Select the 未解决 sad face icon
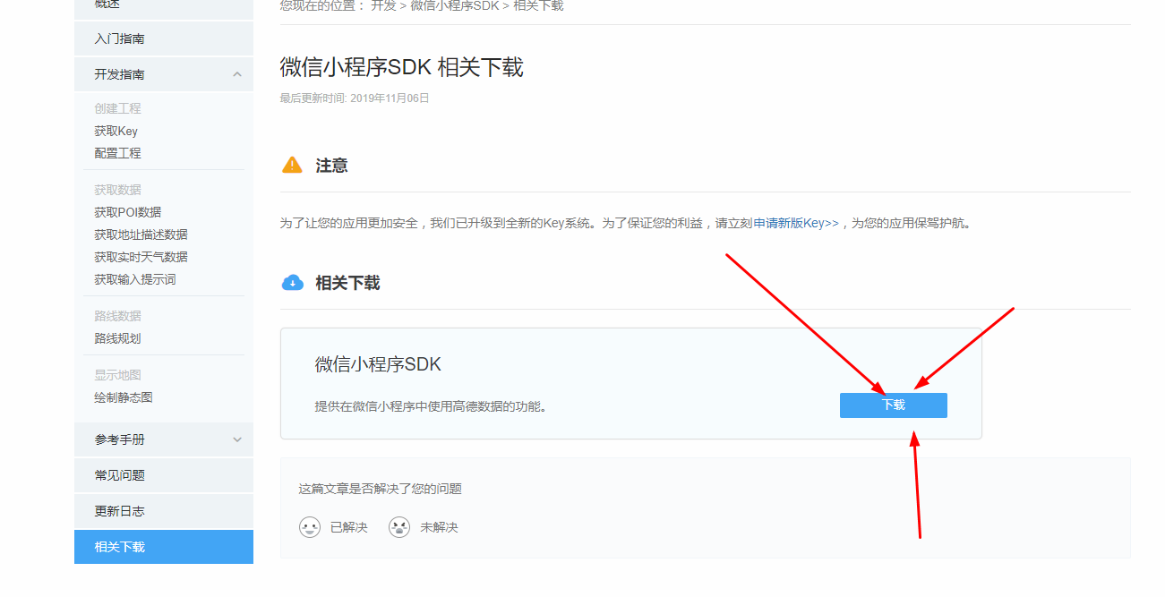1165x597 pixels. 399,527
